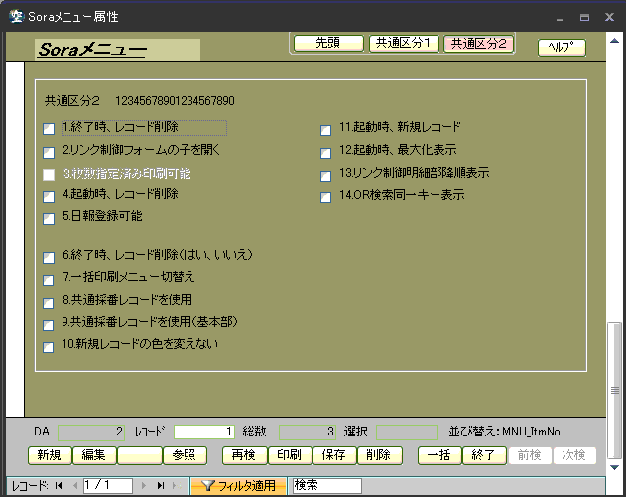Screen dimensions: 626x497
Task: Go to first record navigation arrow
Action: pyautogui.click(x=59, y=486)
